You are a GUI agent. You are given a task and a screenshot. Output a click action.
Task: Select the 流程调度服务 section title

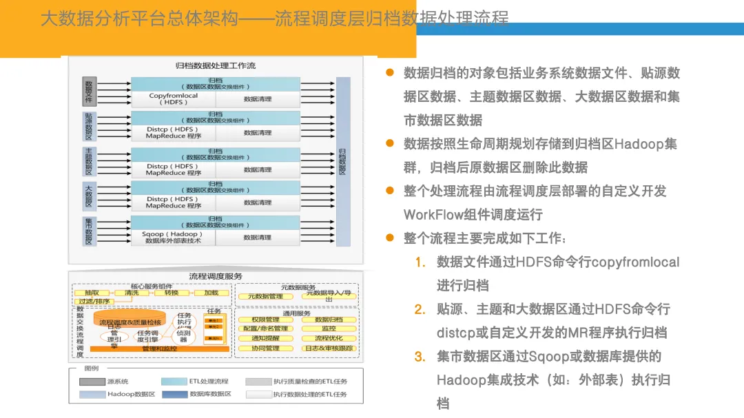(216, 276)
